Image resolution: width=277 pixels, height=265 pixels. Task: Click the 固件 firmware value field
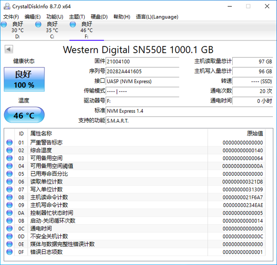pos(142,61)
